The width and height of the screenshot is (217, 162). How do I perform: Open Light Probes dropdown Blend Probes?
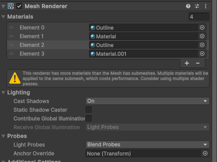(x=148, y=145)
